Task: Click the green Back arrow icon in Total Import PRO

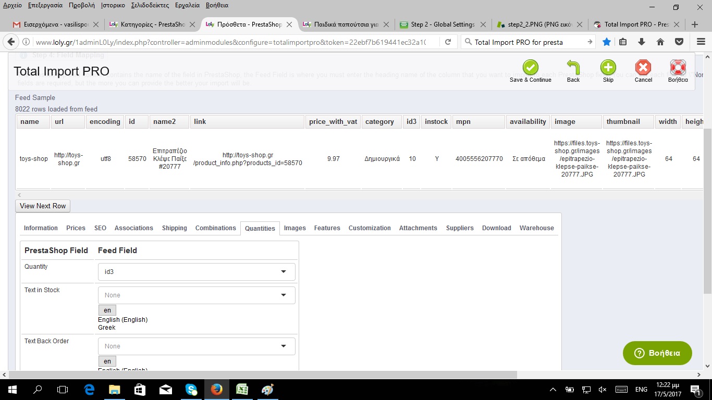Action: pos(573,68)
